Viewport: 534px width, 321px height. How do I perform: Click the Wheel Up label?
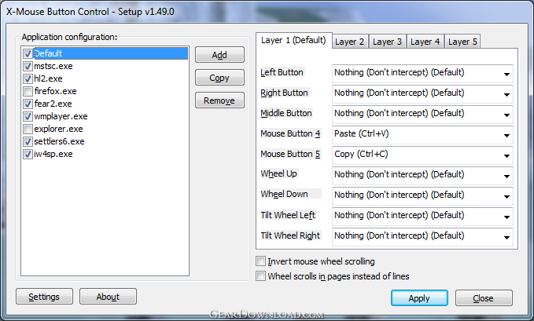pyautogui.click(x=279, y=173)
